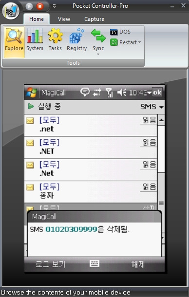
Task: Click the signal strength antenna icon
Action: click(x=110, y=93)
